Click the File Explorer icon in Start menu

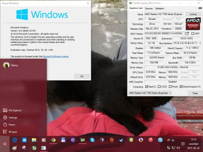pyautogui.click(x=5, y=110)
